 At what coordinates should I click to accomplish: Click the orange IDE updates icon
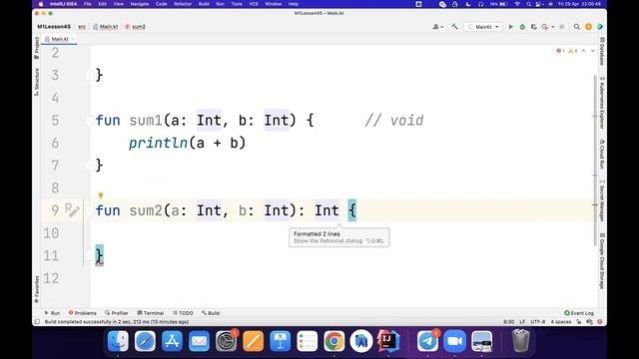click(588, 27)
